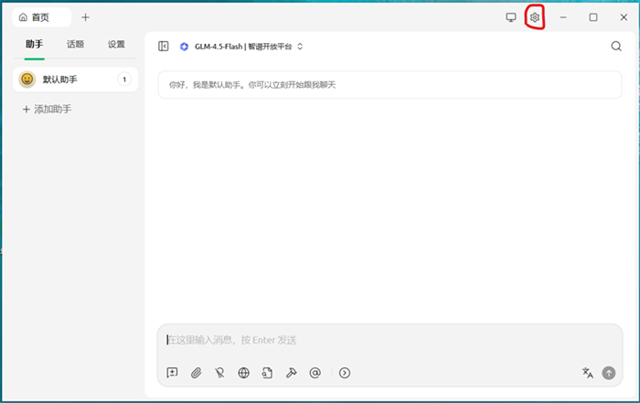This screenshot has width=640, height=403.
Task: Click the translate icon in input bar
Action: pyautogui.click(x=588, y=373)
